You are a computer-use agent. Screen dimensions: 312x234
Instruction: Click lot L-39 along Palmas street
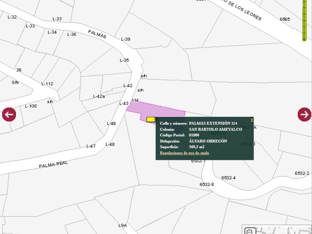click(x=126, y=39)
